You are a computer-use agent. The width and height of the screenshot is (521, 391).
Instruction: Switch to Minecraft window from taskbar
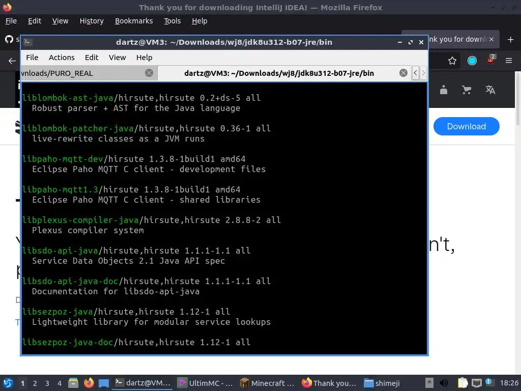pos(267,383)
